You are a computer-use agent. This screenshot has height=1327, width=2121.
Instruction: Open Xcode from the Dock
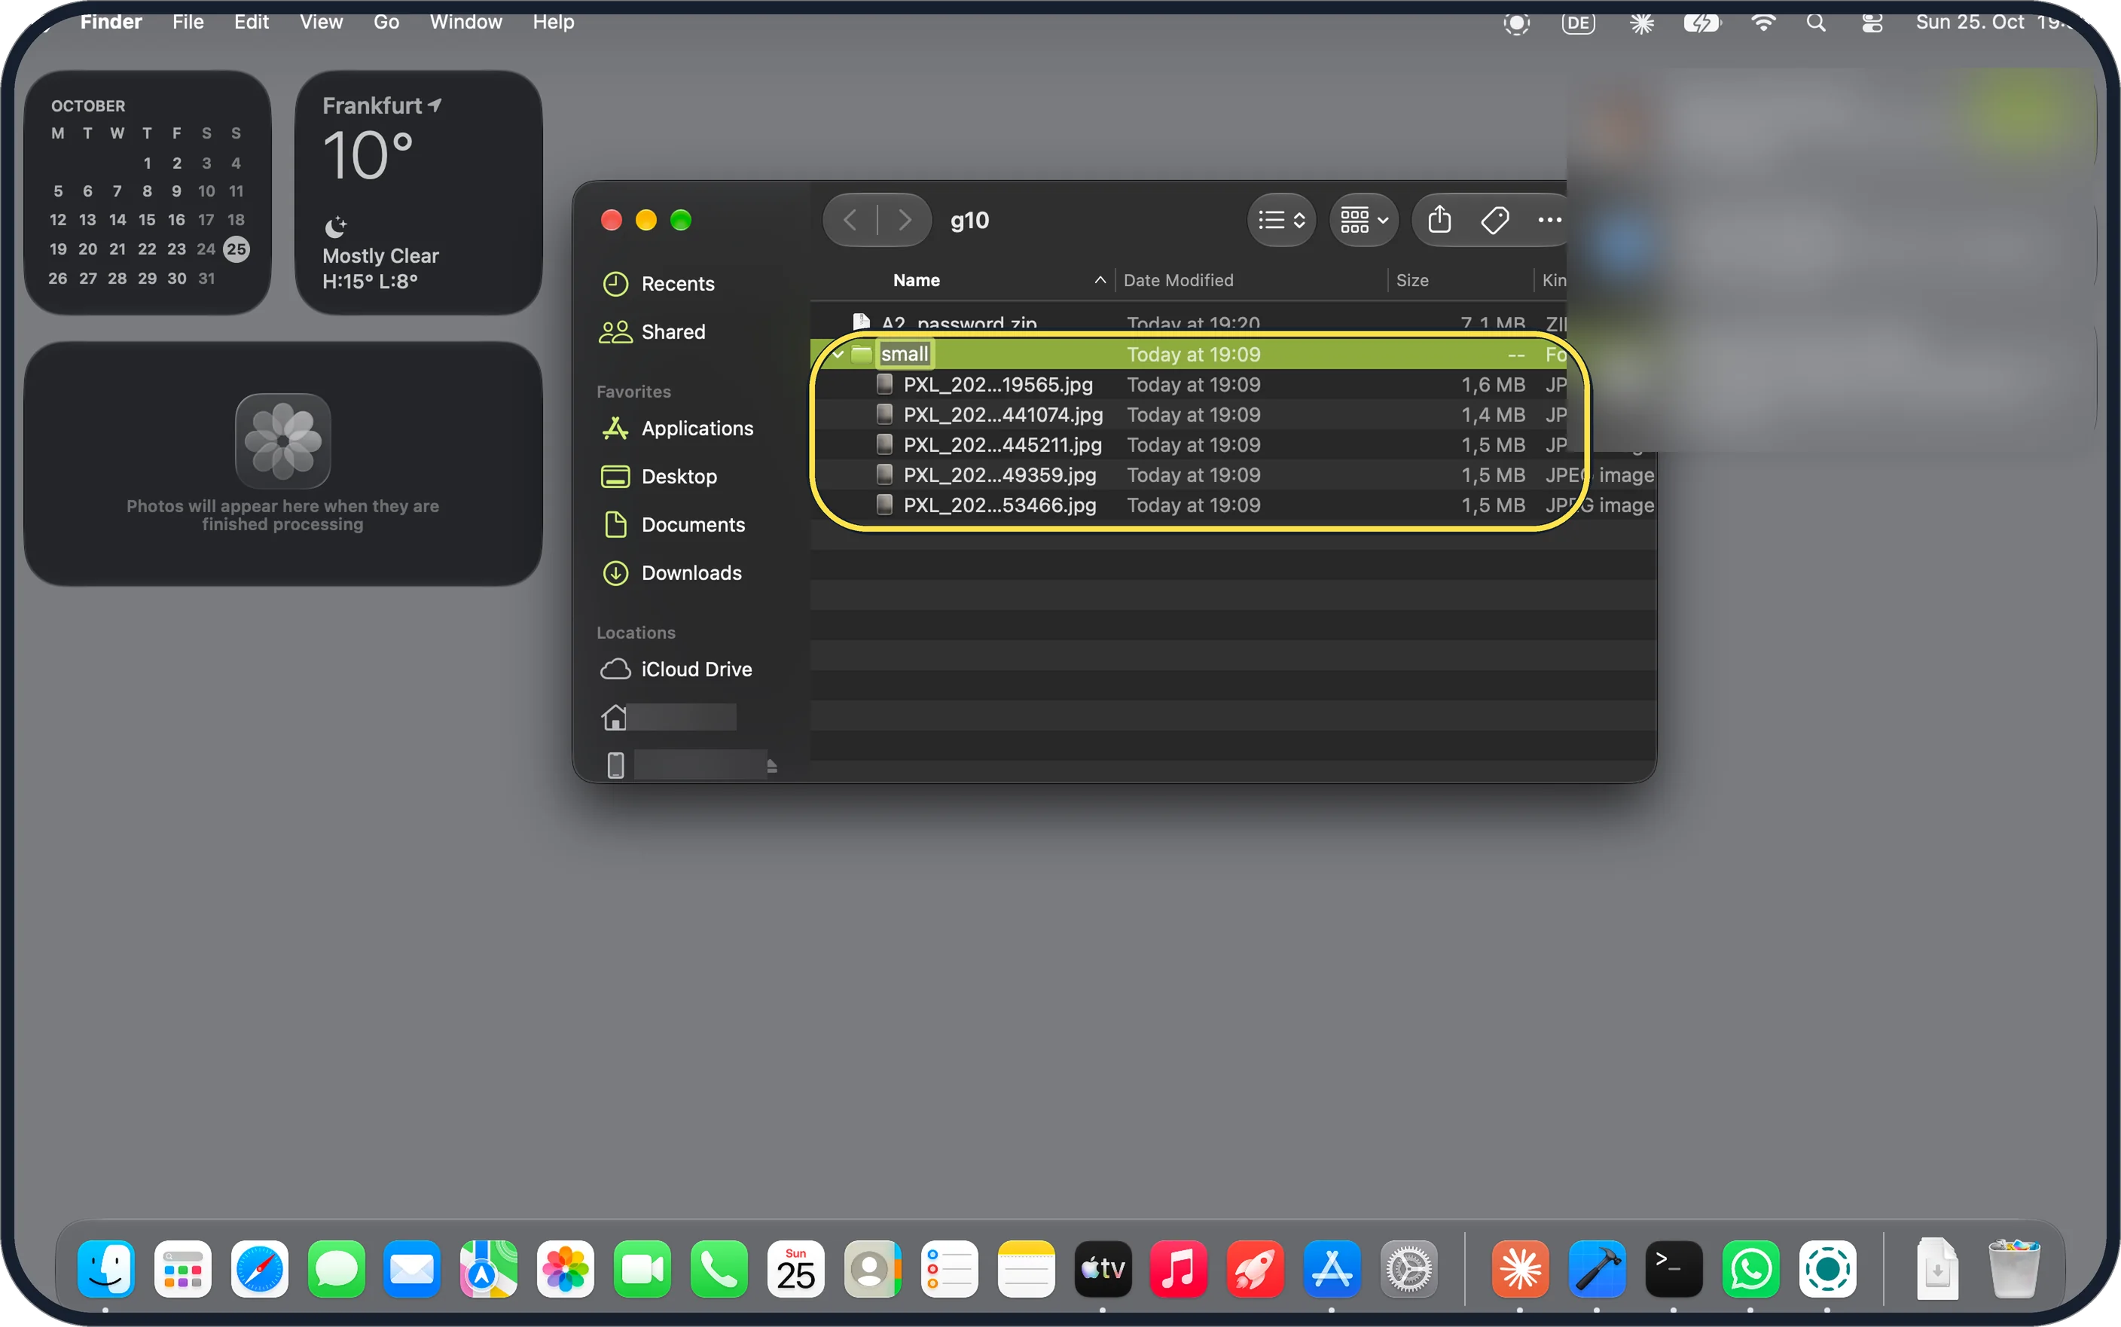point(1597,1269)
